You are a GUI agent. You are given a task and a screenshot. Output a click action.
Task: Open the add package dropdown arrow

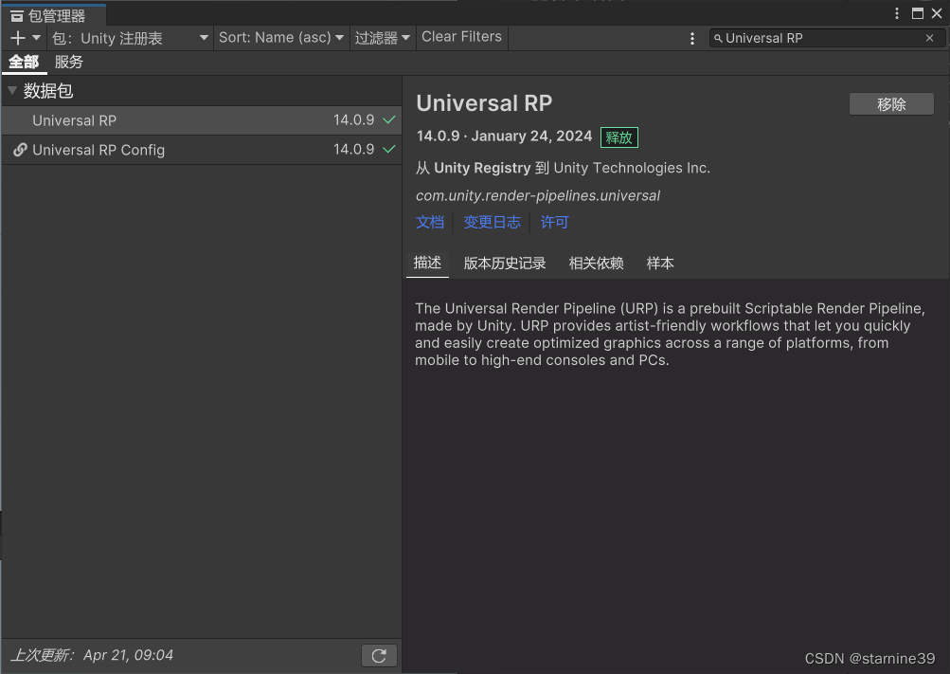click(x=36, y=38)
